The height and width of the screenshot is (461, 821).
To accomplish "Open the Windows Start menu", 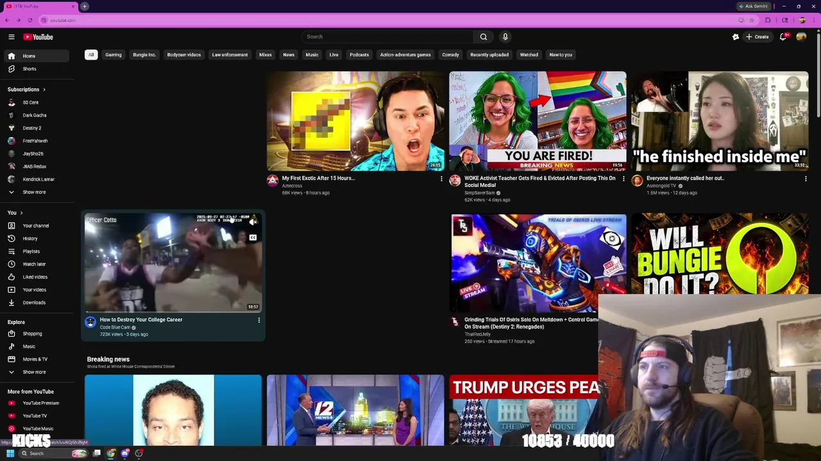I will [x=10, y=453].
